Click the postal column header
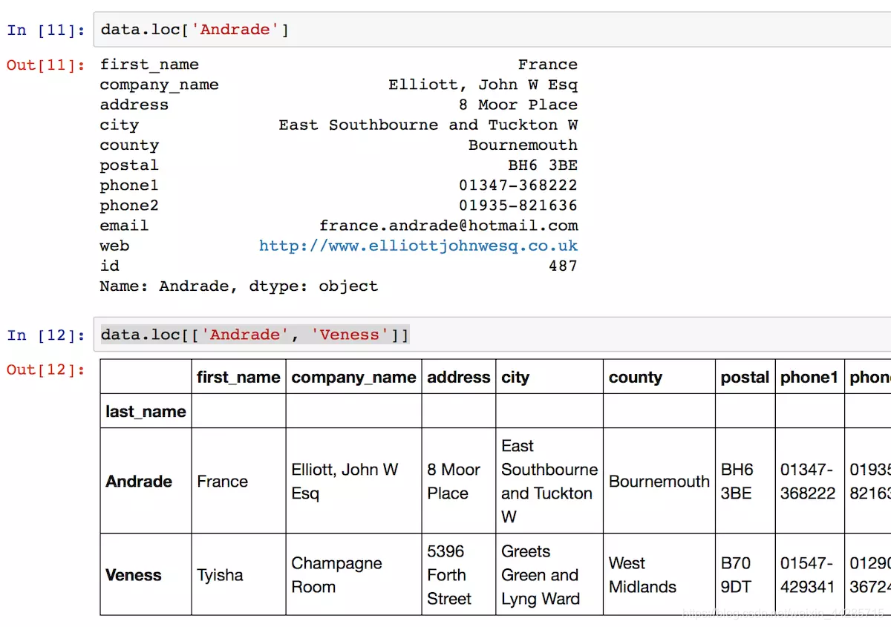This screenshot has width=891, height=627. (745, 377)
